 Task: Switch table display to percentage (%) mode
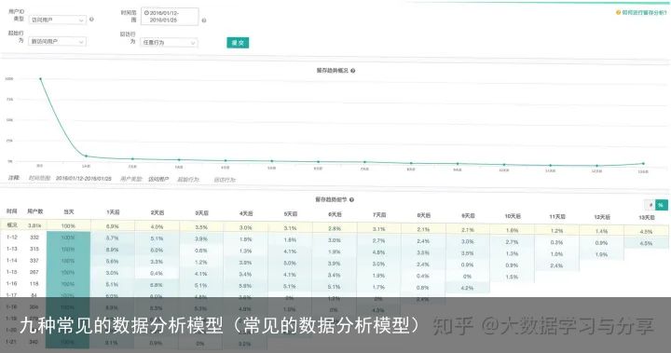(x=661, y=206)
